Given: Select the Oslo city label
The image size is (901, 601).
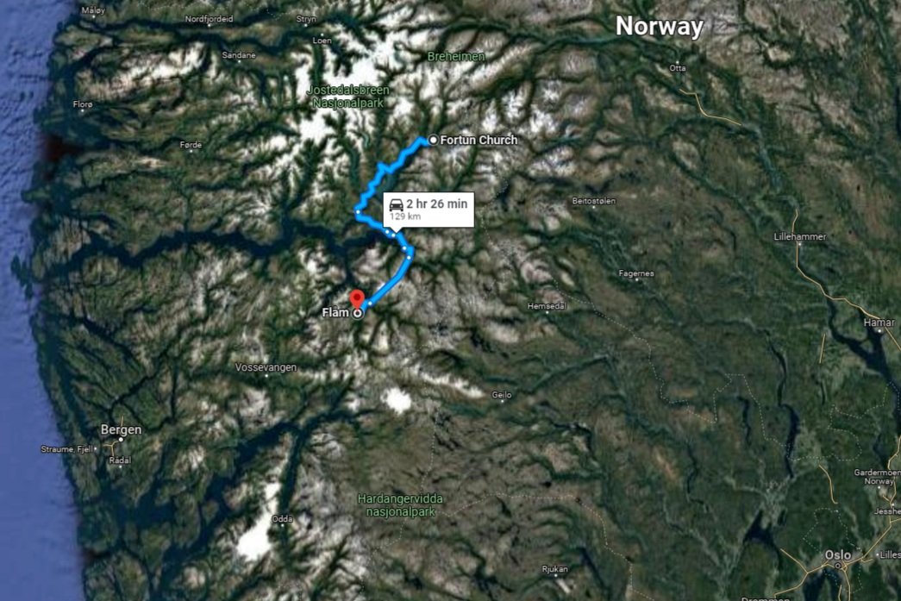Looking at the screenshot, I should point(838,554).
